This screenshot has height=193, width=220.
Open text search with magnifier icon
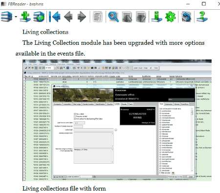tap(113, 17)
